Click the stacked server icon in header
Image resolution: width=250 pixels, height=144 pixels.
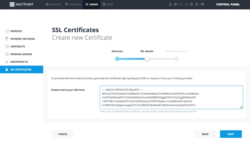click(x=197, y=4)
